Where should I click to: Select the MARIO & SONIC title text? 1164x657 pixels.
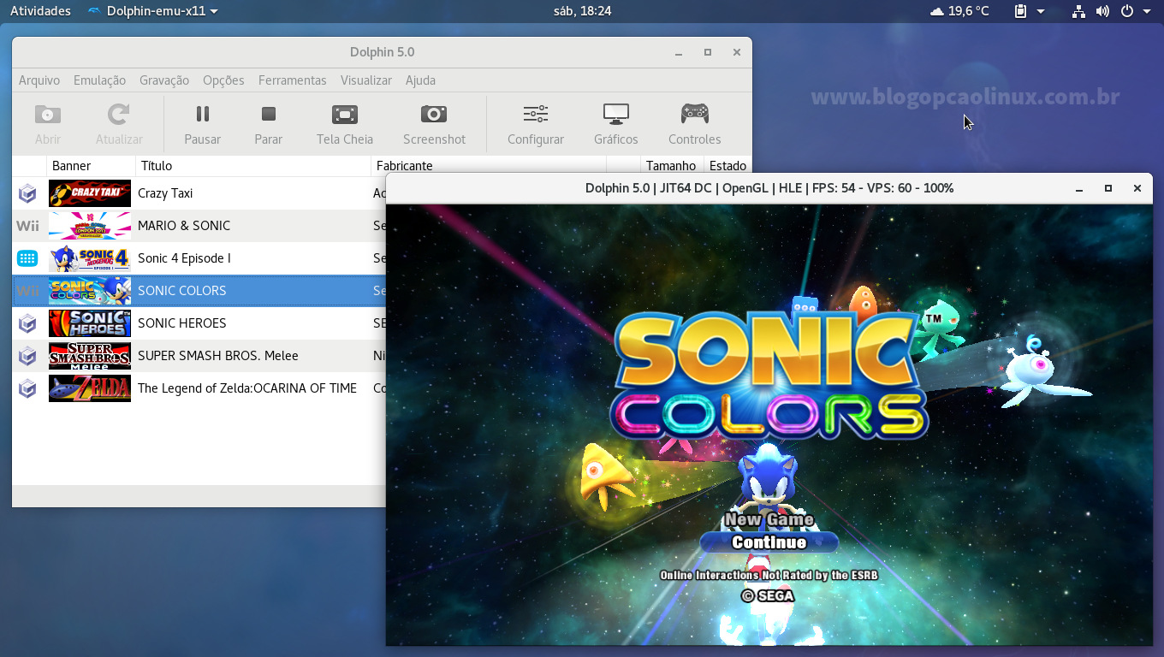184,226
